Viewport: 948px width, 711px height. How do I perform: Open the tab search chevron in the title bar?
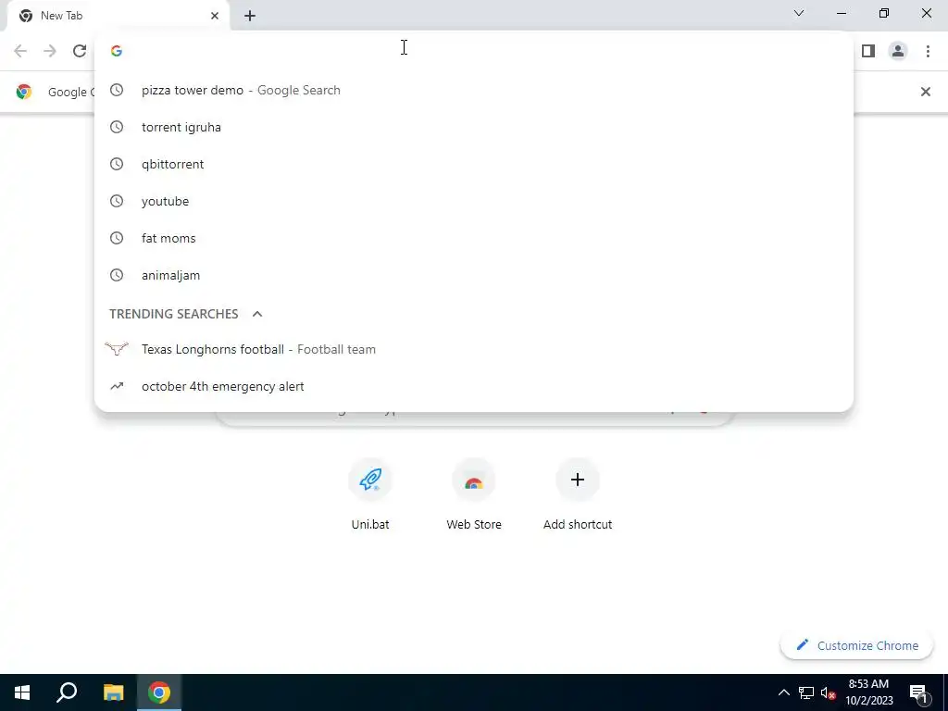799,13
